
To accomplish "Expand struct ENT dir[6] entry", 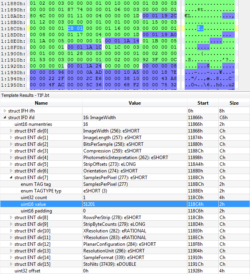I will pos(11,171).
